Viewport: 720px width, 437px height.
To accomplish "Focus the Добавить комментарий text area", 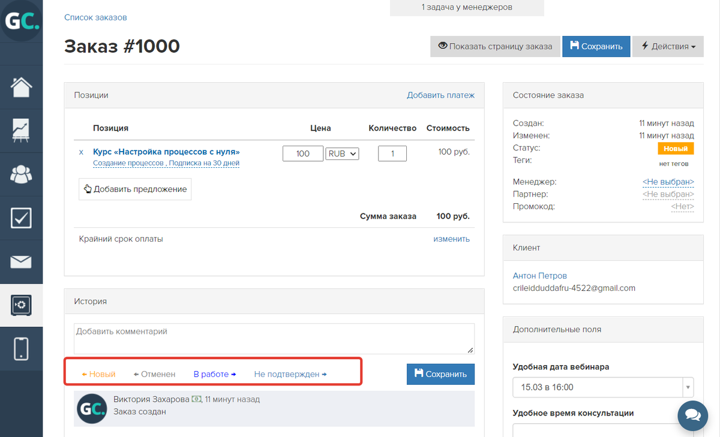I will [x=274, y=339].
